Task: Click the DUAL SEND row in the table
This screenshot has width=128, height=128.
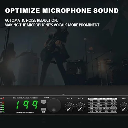Action: click(x=102, y=112)
